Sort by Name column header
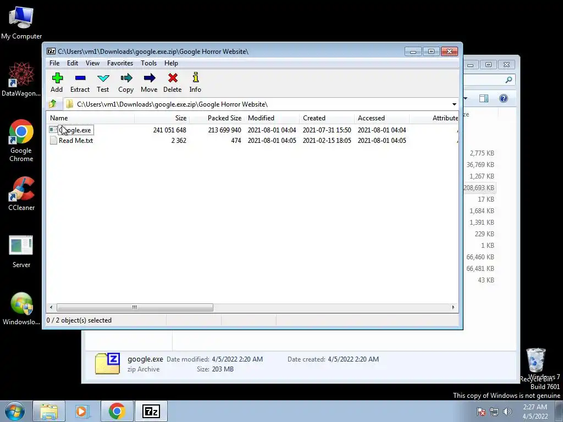This screenshot has height=422, width=563. tap(91, 118)
